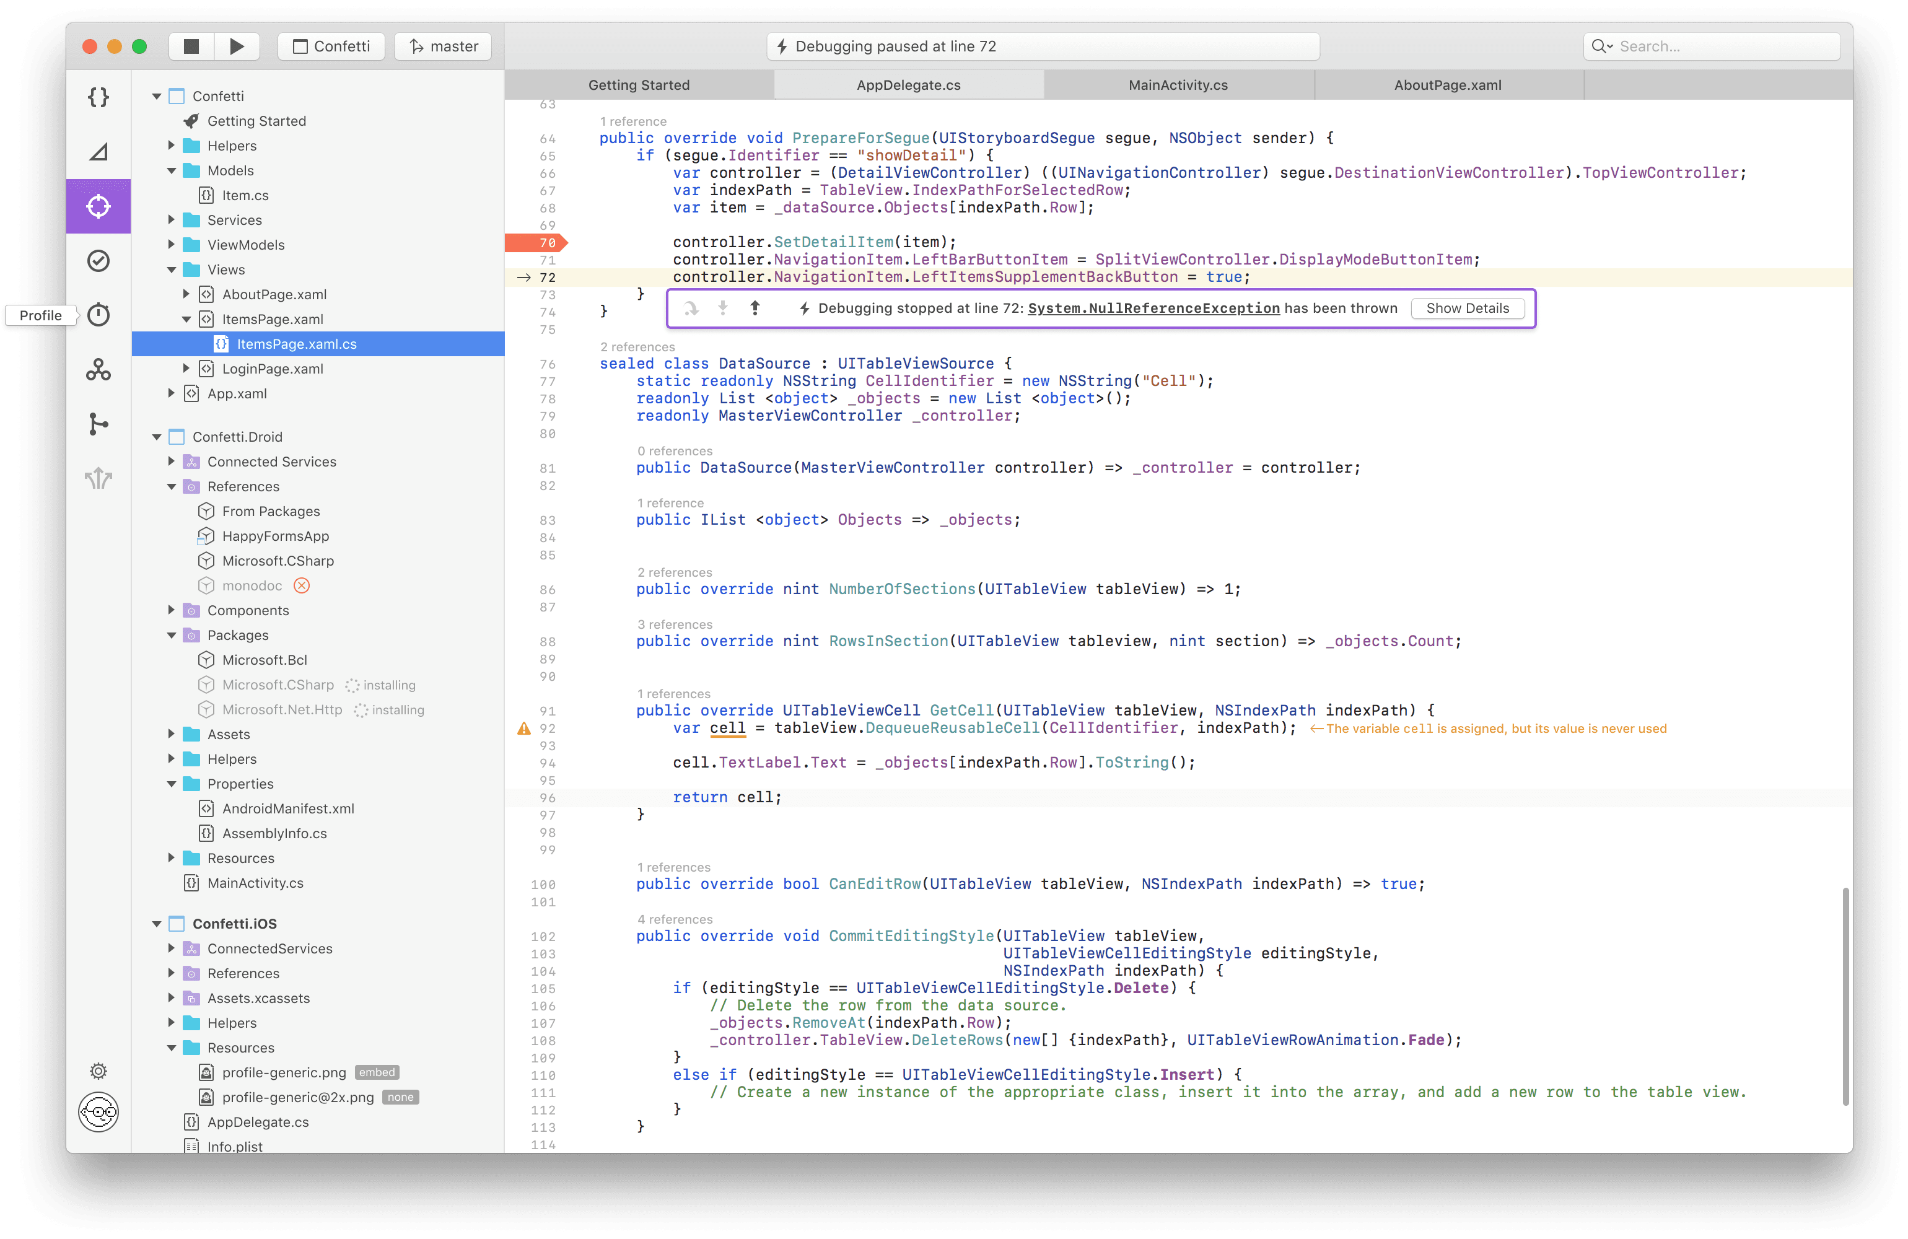Image resolution: width=1908 pixels, height=1239 pixels.
Task: Click the step into debugger icon
Action: (x=722, y=307)
